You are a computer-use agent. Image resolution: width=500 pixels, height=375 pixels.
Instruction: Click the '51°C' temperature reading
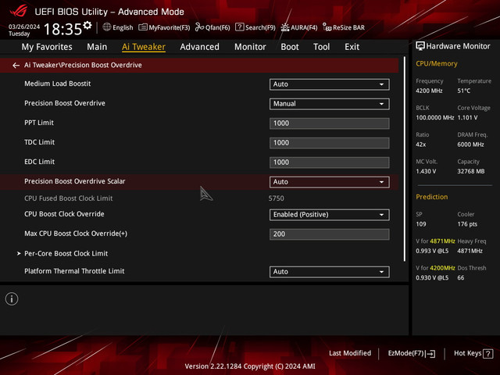(463, 91)
